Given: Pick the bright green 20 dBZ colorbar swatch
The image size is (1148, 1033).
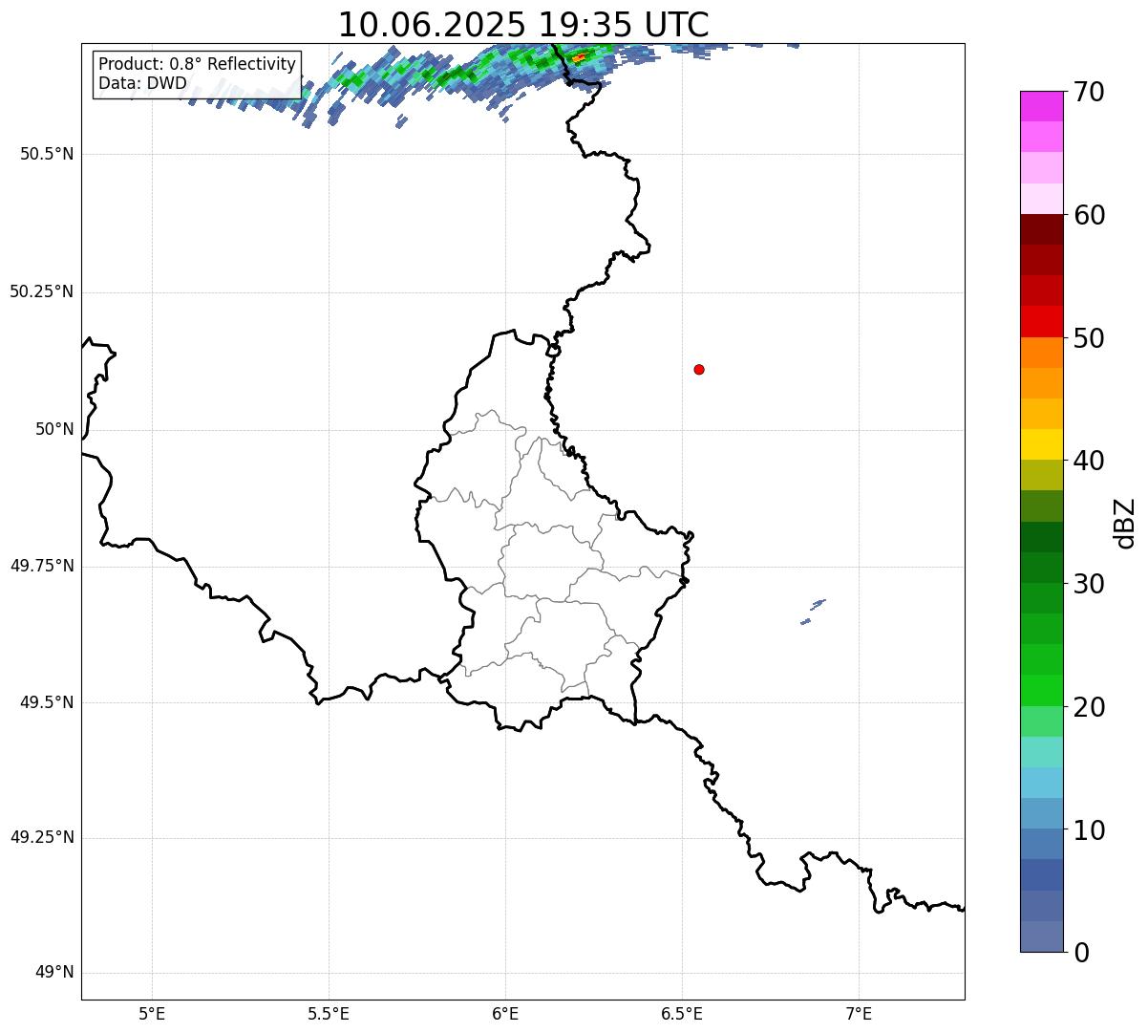Looking at the screenshot, I should coord(1041,691).
